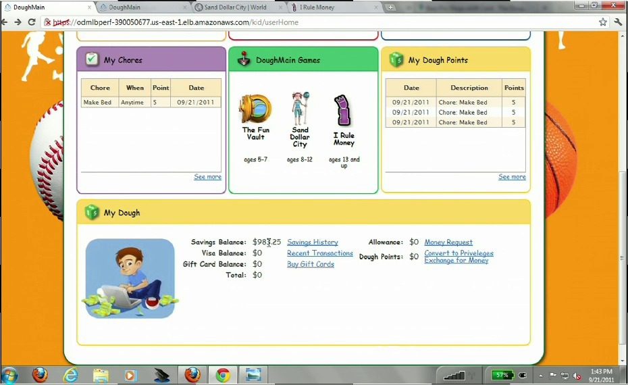Viewport: 628px width, 385px height.
Task: Open the Savings History link
Action: pos(313,242)
